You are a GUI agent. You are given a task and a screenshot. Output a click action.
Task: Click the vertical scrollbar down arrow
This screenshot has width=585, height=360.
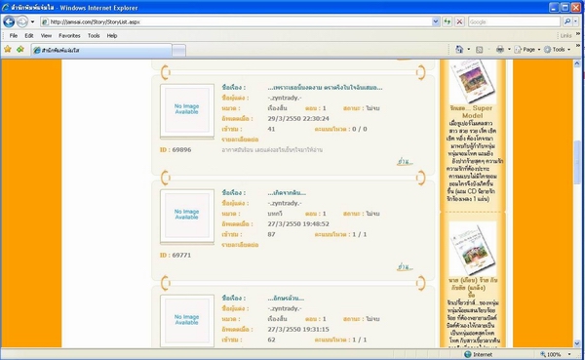click(577, 343)
